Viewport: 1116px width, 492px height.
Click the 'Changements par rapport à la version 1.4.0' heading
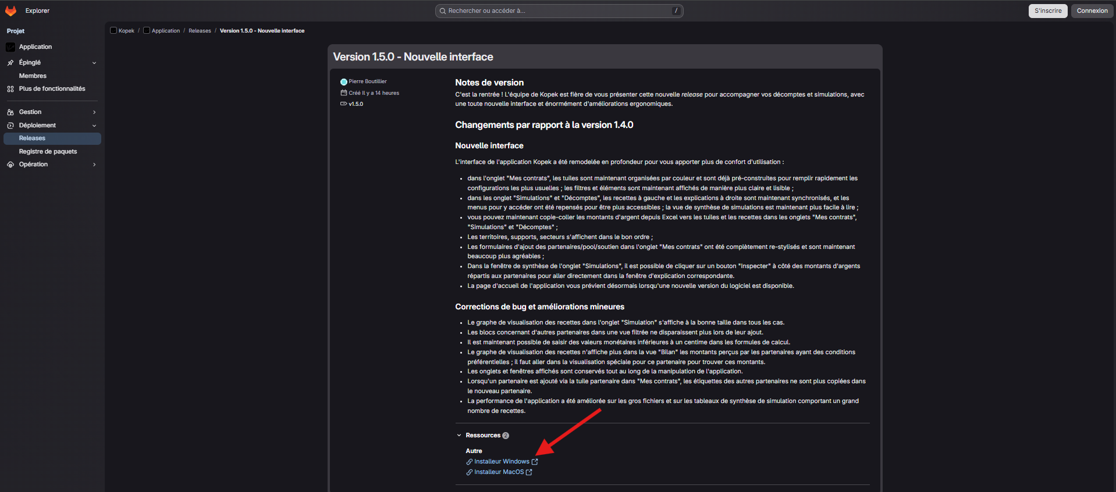pyautogui.click(x=544, y=125)
